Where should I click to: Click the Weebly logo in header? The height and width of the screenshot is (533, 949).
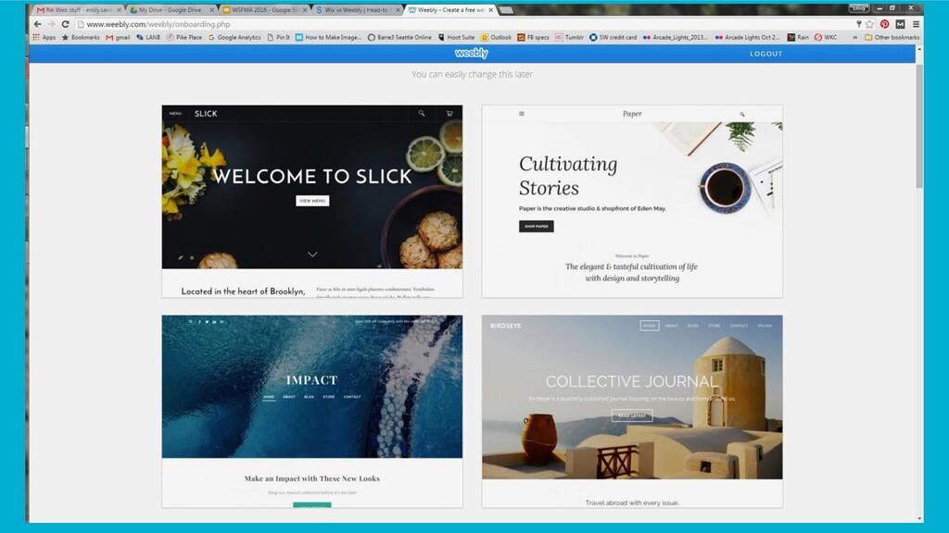pos(472,53)
